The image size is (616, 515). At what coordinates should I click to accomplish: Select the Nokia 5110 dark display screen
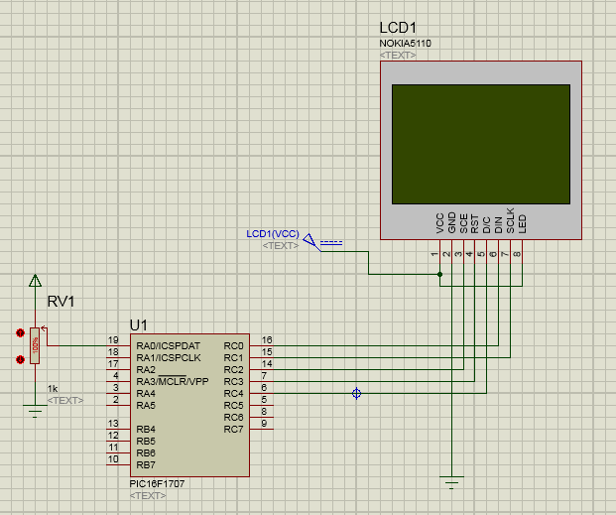pos(481,144)
